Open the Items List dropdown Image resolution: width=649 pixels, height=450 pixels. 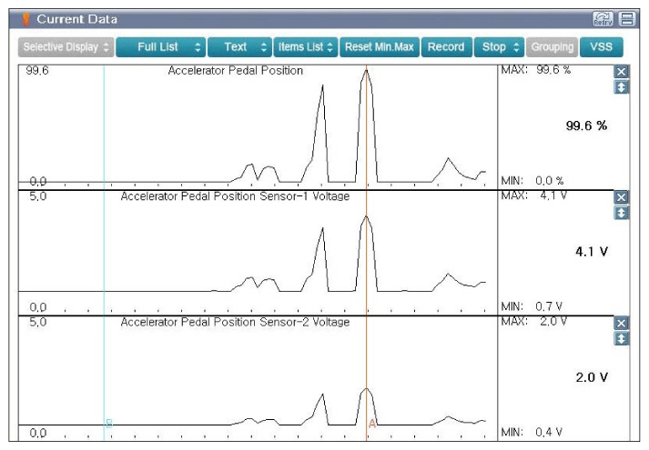[x=305, y=46]
